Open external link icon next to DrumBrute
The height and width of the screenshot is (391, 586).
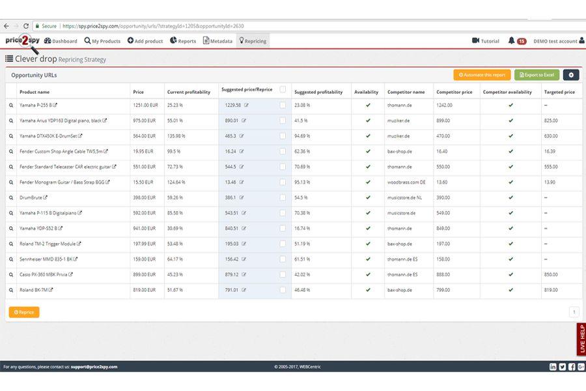(45, 197)
